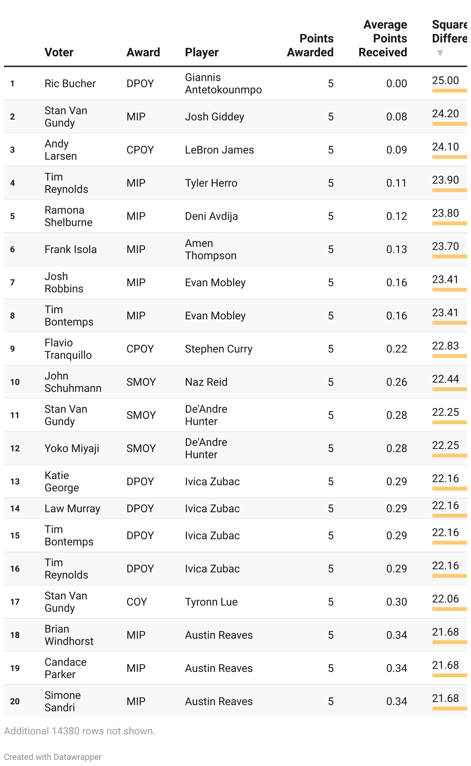
Task: Click Average Points Received header
Action: [383, 38]
